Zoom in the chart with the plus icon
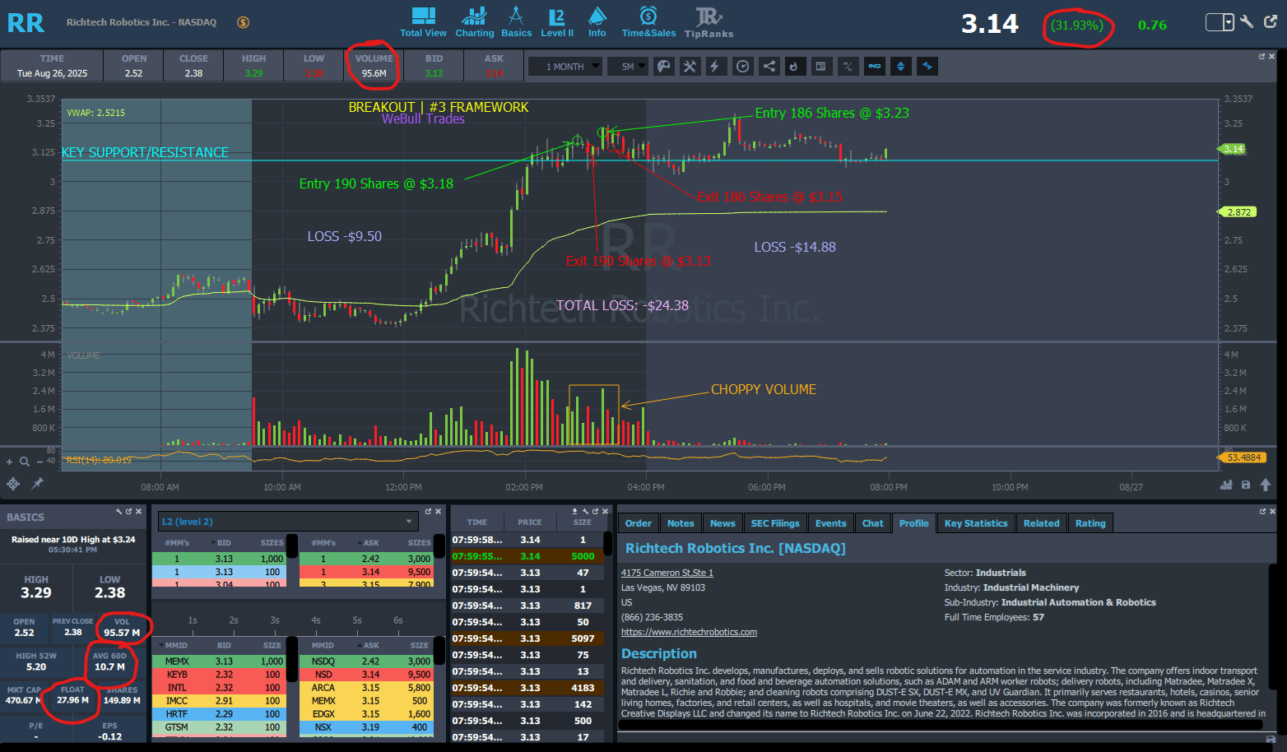This screenshot has height=752, width=1287. click(10, 462)
